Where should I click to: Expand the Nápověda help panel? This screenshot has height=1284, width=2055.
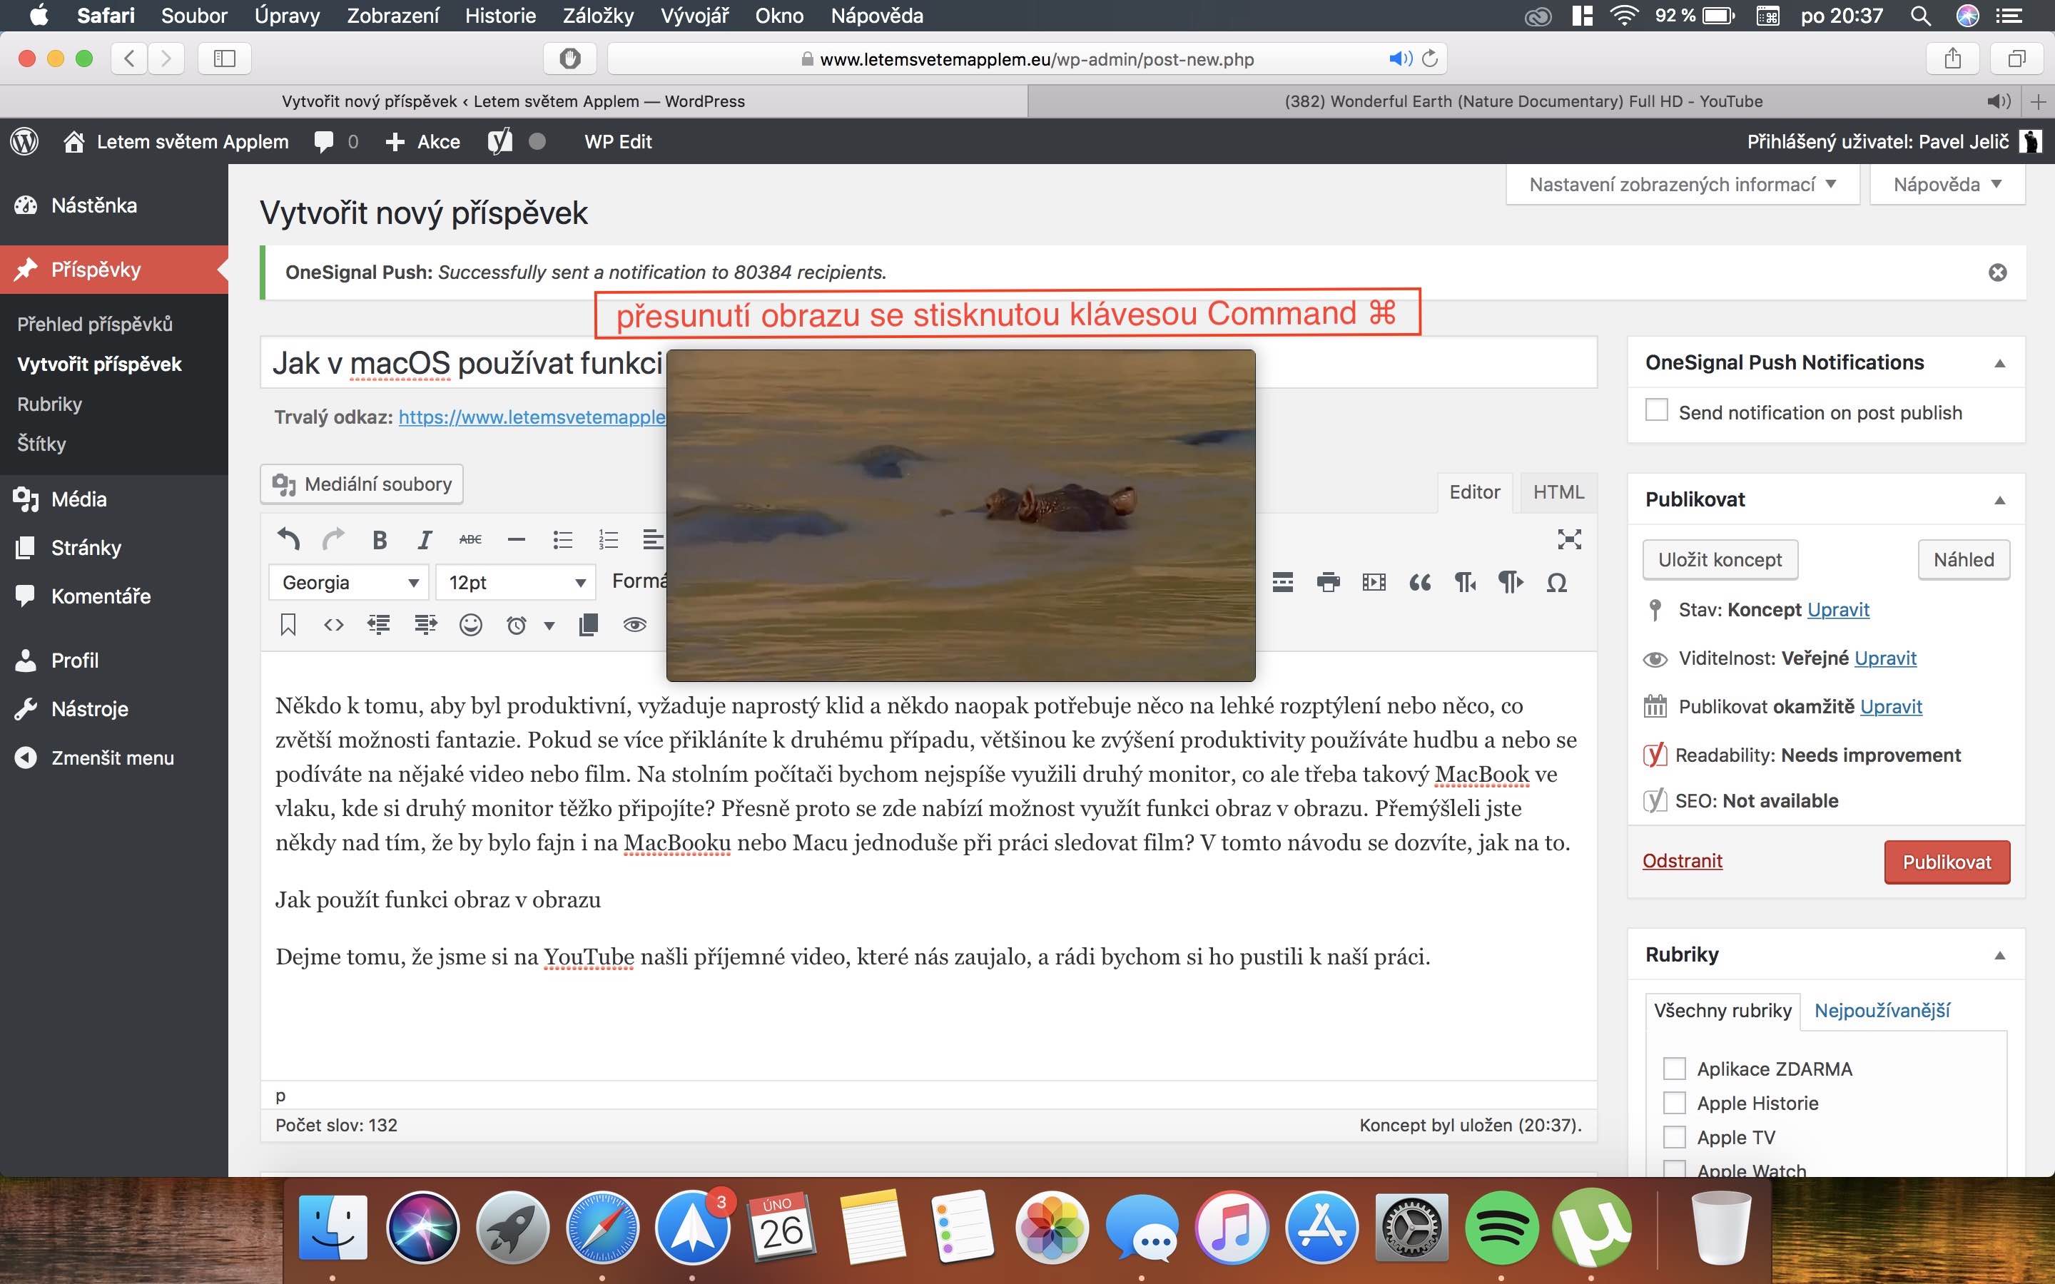pos(1947,184)
